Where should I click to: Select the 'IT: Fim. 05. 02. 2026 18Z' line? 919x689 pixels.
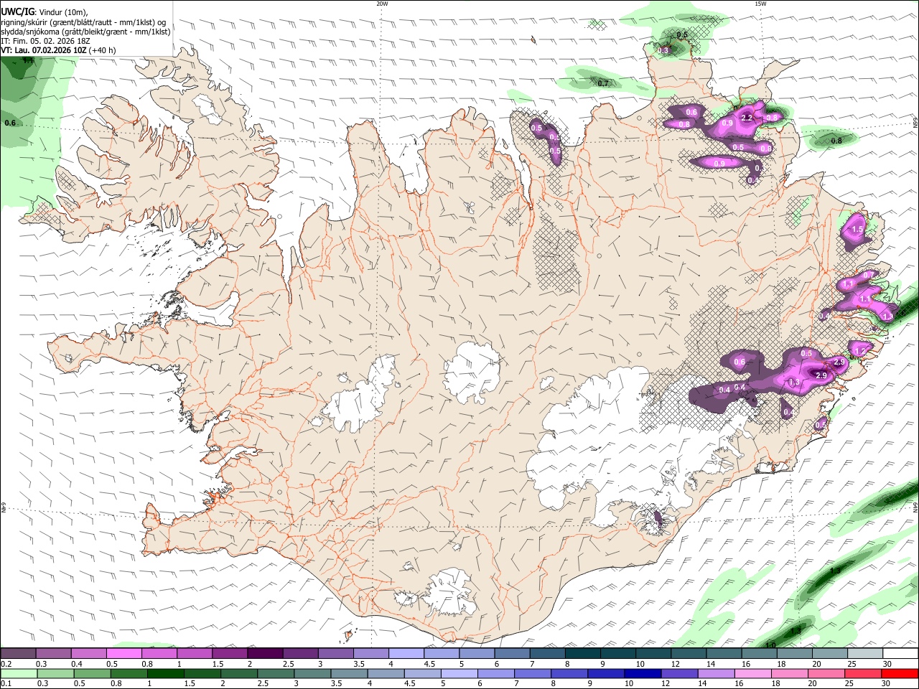tap(45, 41)
